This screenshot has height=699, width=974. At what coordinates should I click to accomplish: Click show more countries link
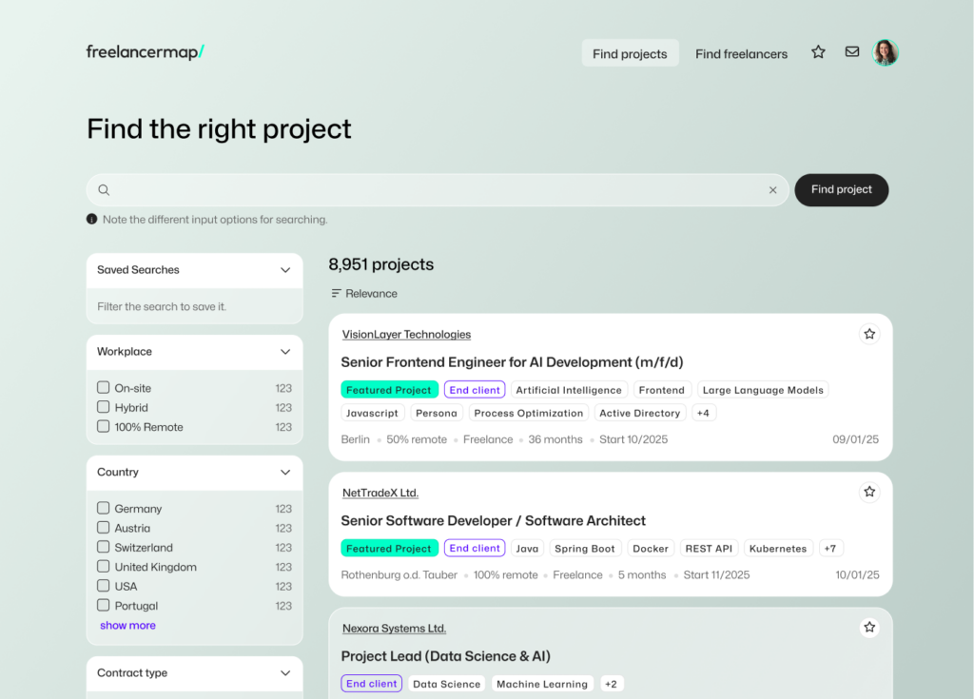pyautogui.click(x=127, y=626)
